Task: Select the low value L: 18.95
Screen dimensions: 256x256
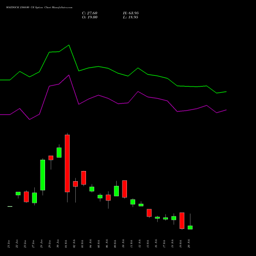Action: [x=131, y=17]
